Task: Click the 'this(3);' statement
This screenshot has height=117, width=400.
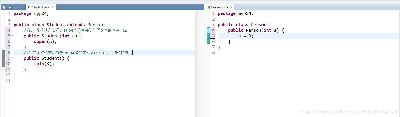Action: tap(44, 64)
